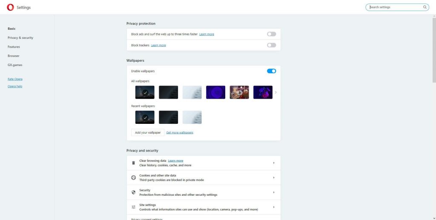Open the Get more wallpapers link
The image size is (436, 220).
point(179,132)
